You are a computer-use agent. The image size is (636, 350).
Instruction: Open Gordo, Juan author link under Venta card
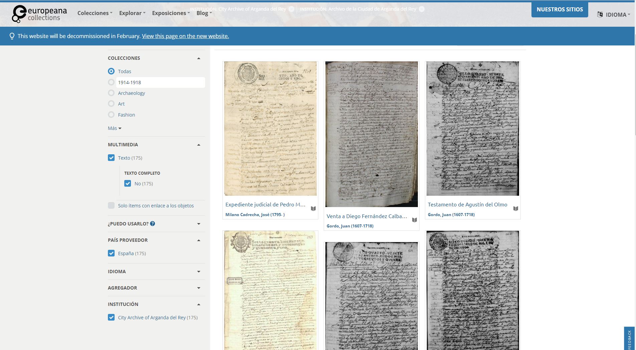click(x=350, y=226)
